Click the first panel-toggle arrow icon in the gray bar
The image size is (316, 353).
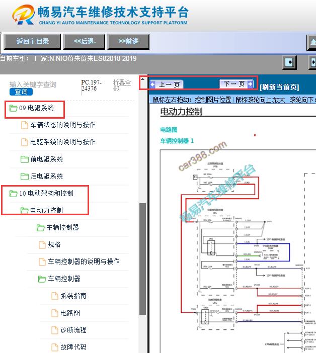(x=289, y=62)
